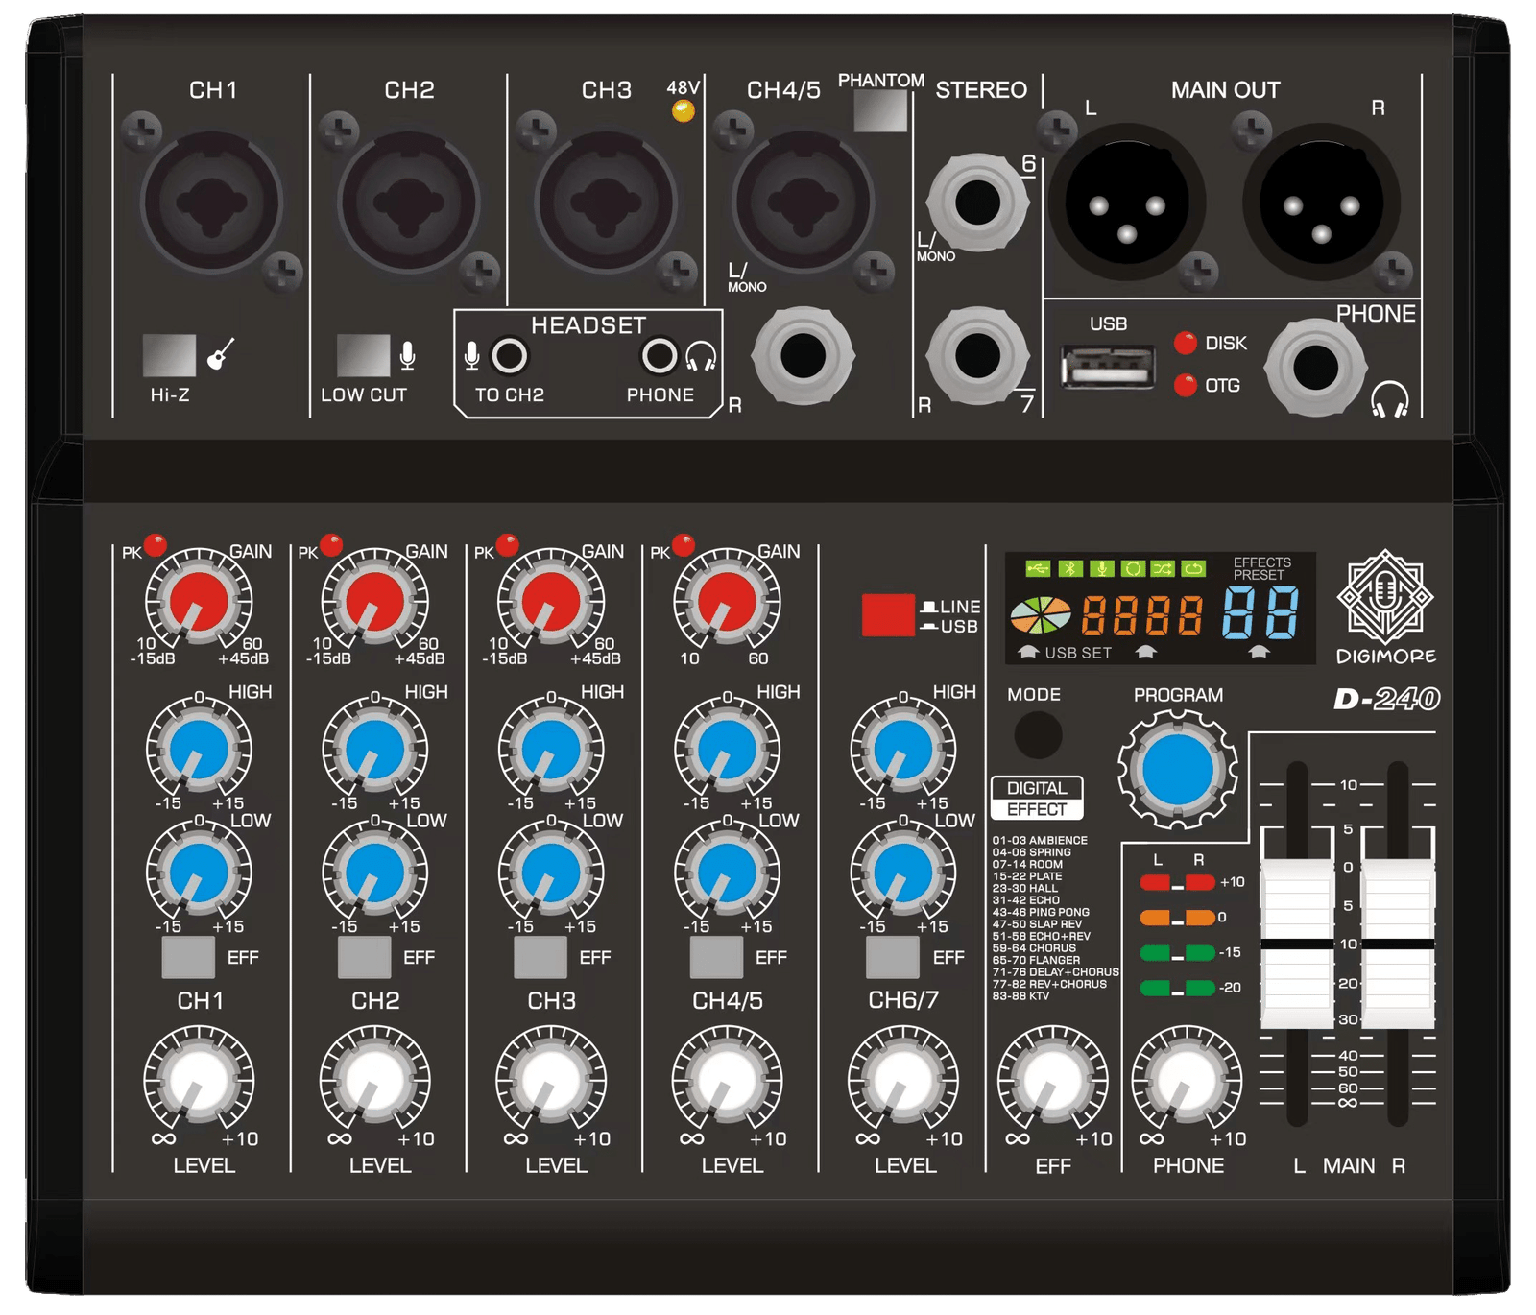Click the CH2 blue HIGH EQ knob
Image resolution: width=1536 pixels, height=1315 pixels.
click(374, 749)
